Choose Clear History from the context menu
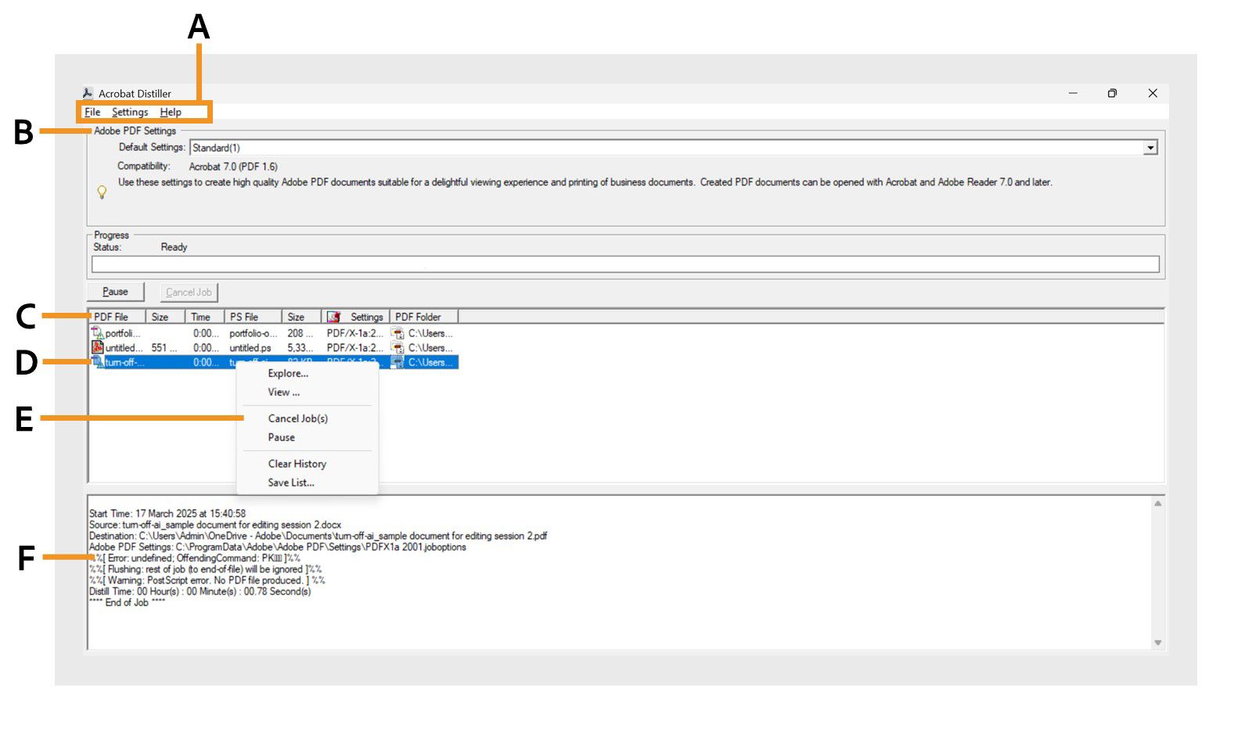The image size is (1252, 739). point(297,464)
